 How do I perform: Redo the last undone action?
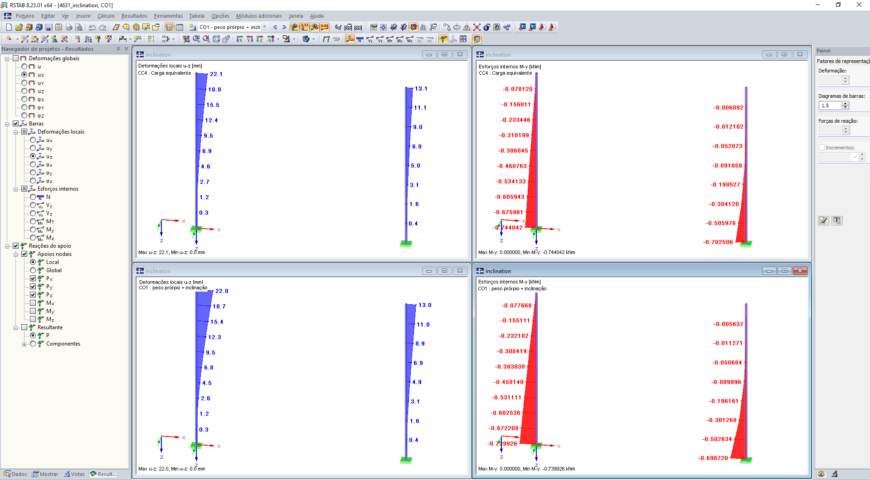coord(102,27)
